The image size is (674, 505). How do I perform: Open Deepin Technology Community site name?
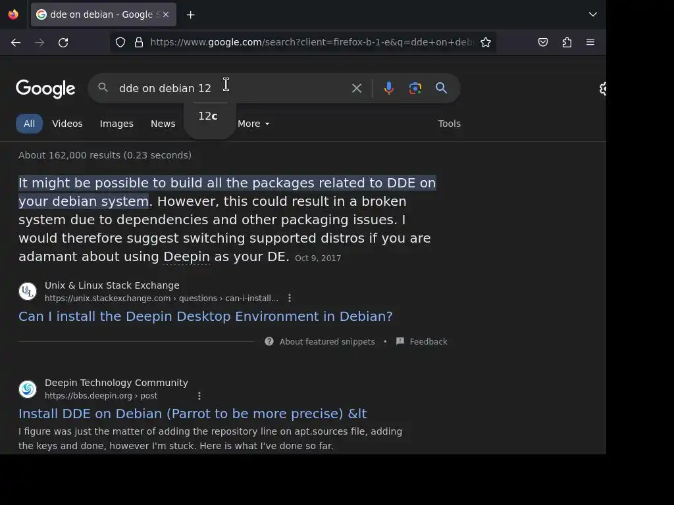click(117, 383)
